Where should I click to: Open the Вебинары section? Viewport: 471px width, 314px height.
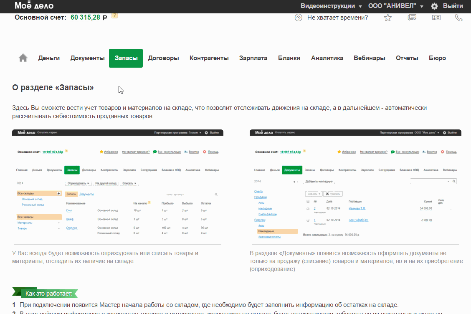[x=370, y=58]
